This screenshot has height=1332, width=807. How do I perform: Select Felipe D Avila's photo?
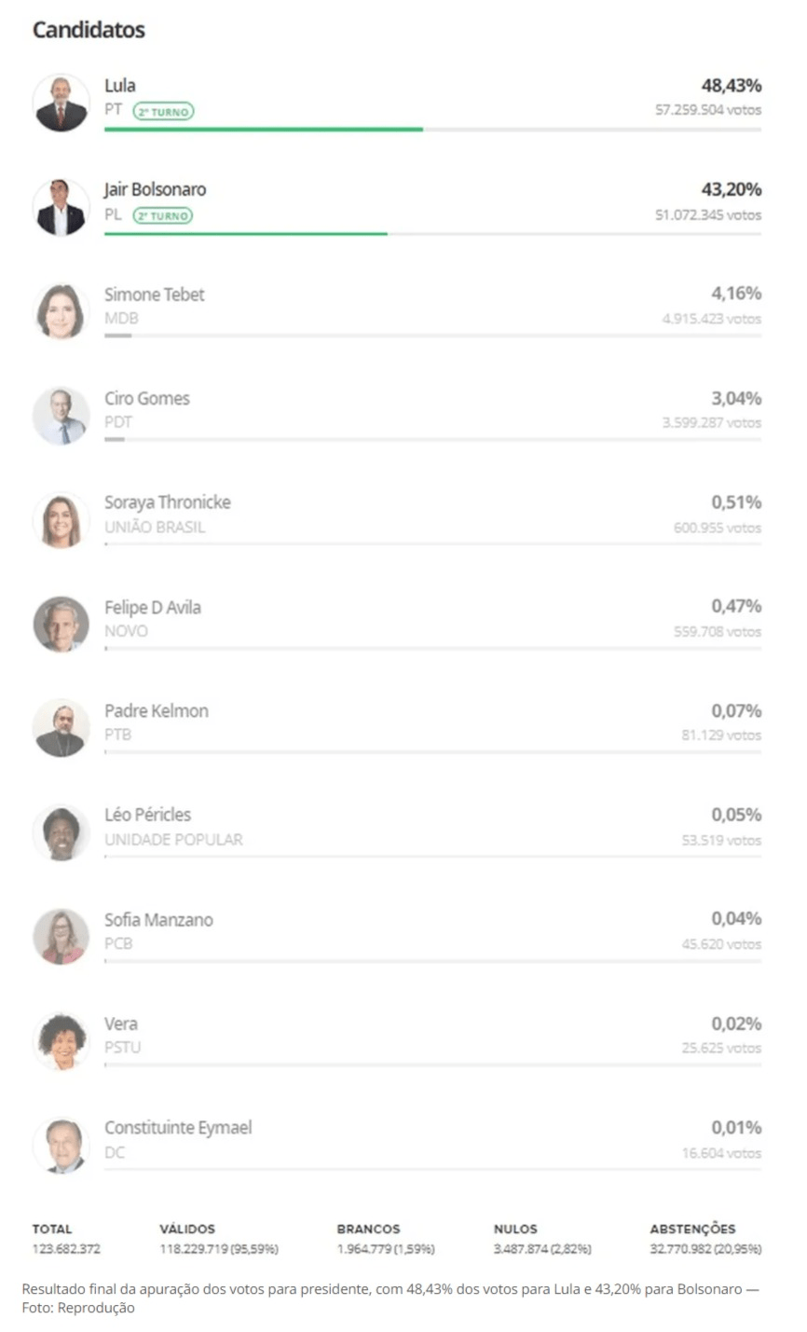(62, 624)
